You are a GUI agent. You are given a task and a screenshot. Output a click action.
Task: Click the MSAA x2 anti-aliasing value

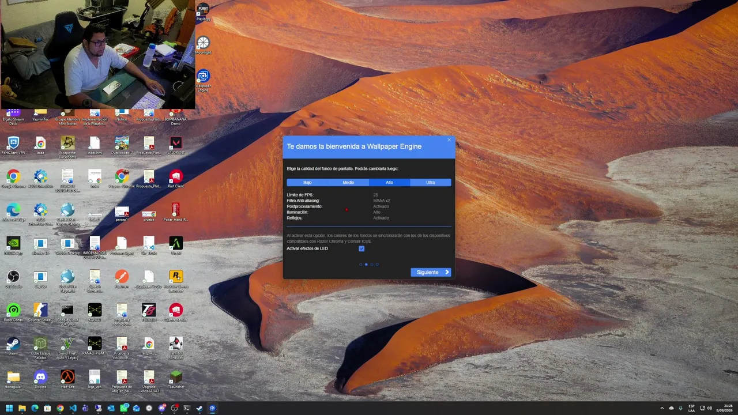click(381, 201)
